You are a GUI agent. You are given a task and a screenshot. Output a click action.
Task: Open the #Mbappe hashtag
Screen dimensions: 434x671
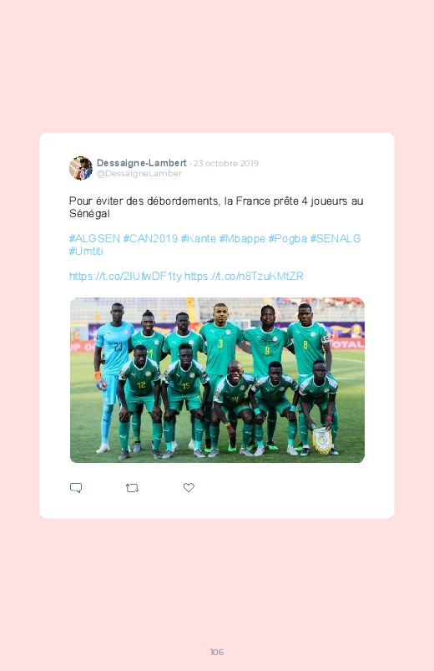242,239
